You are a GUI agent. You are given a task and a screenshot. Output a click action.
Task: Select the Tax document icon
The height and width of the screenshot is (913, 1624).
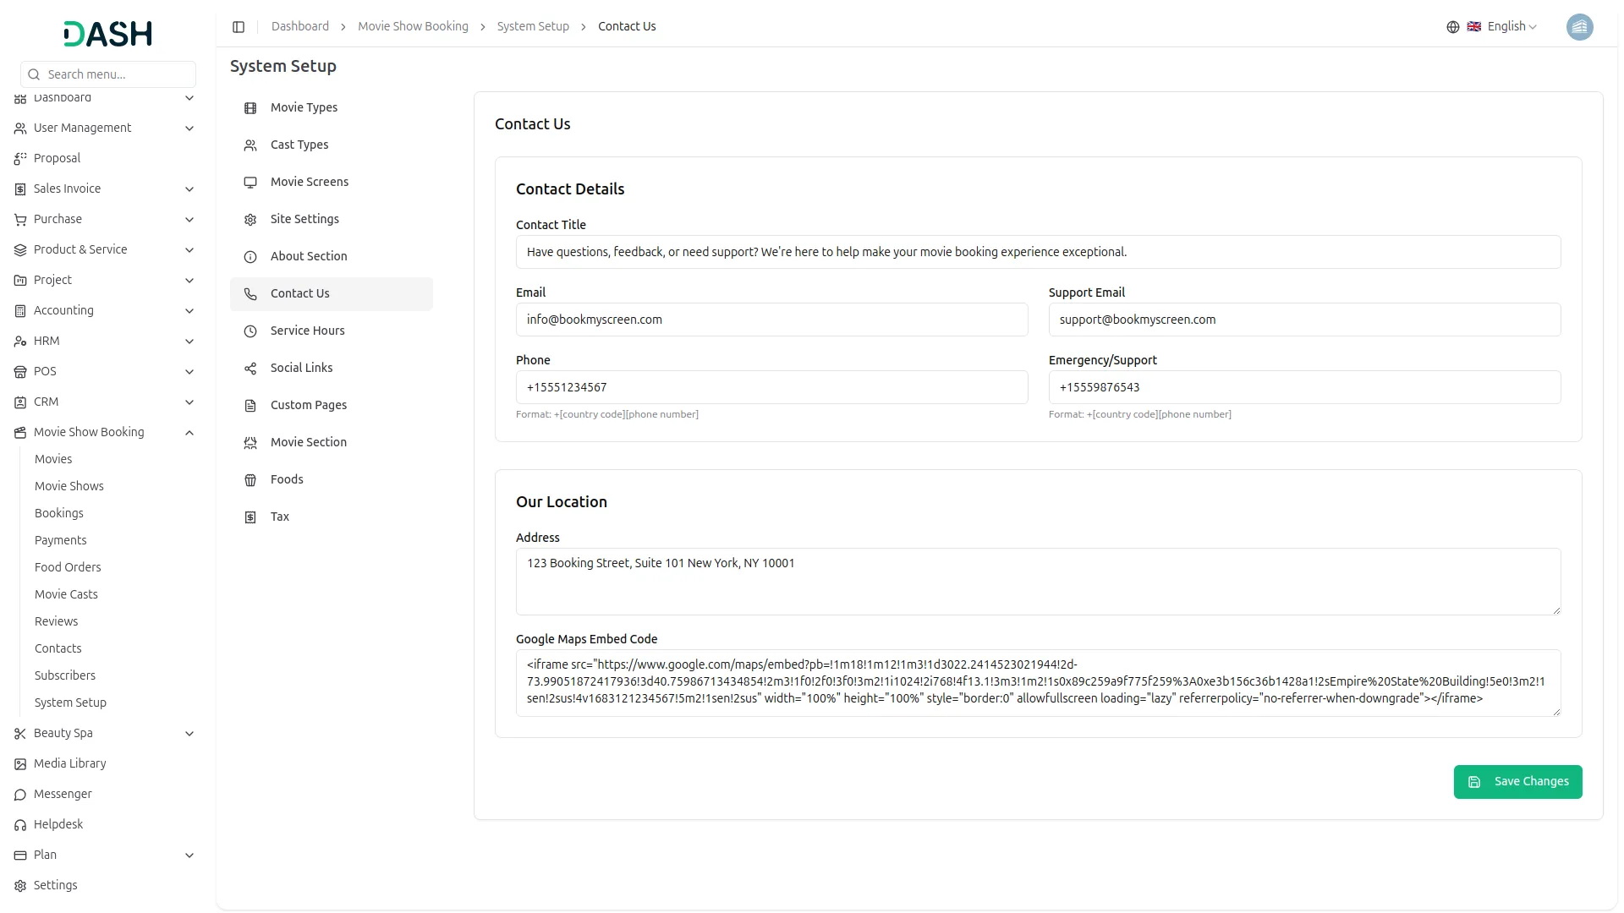coord(250,517)
